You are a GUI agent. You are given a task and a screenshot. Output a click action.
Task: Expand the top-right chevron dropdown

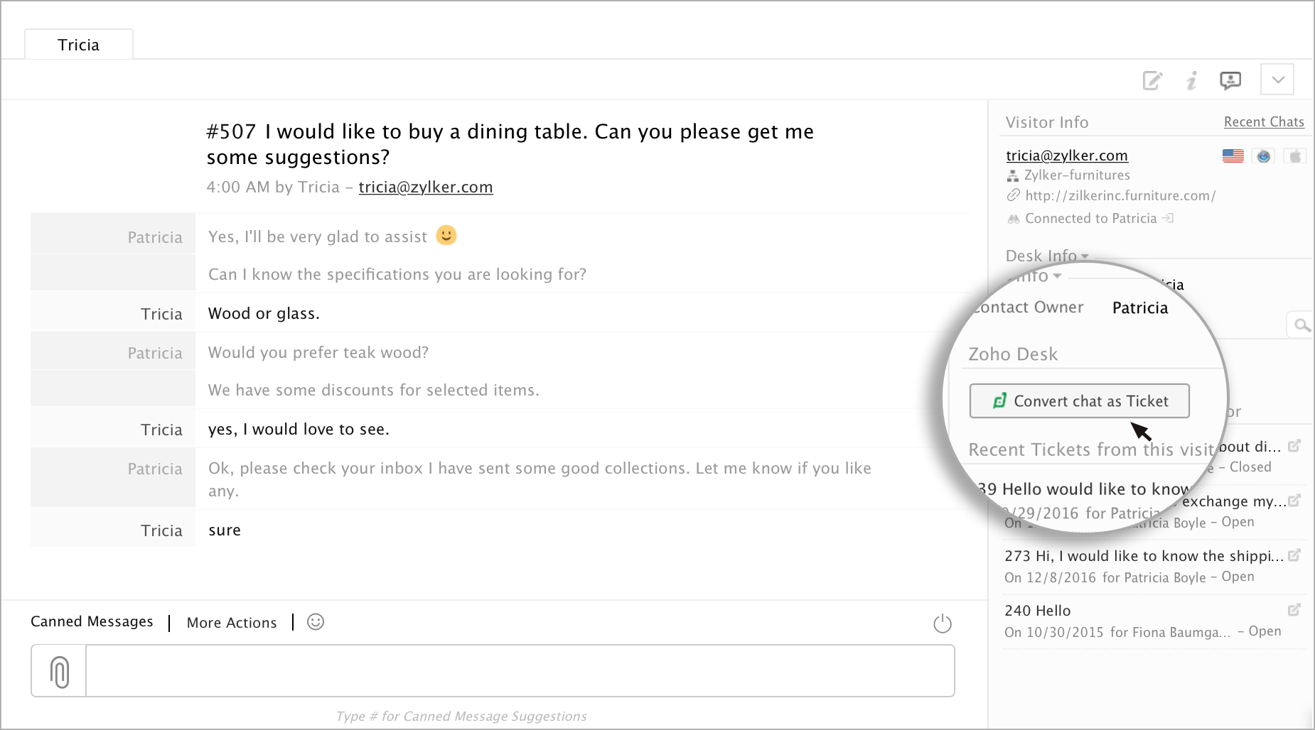click(x=1277, y=80)
